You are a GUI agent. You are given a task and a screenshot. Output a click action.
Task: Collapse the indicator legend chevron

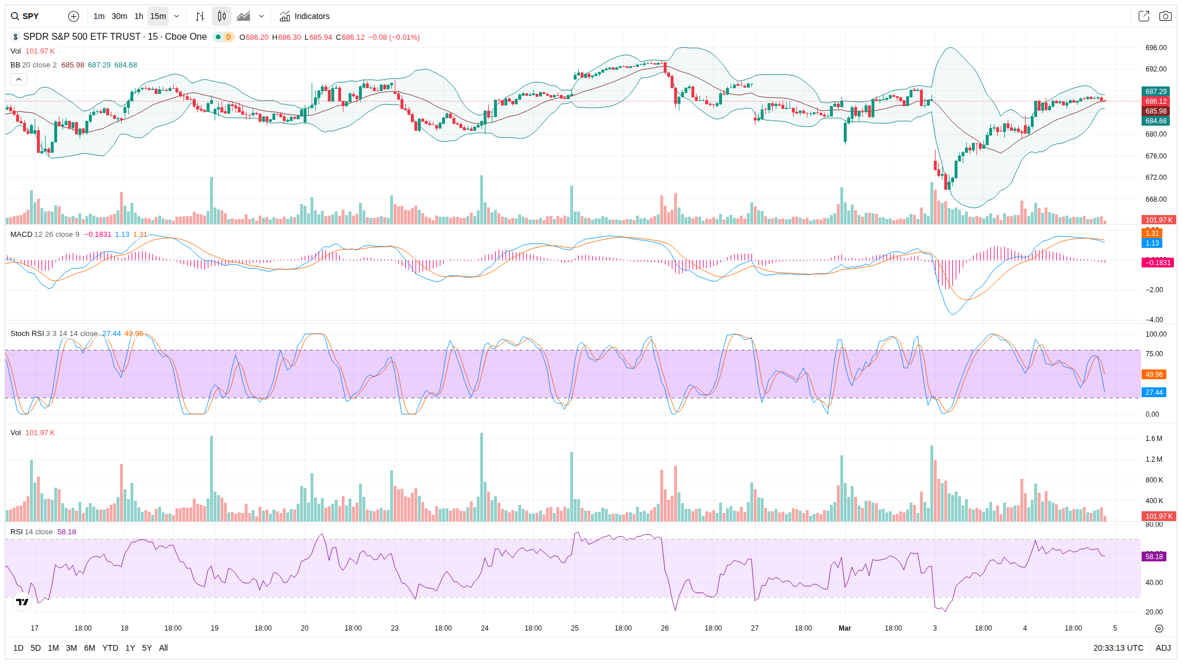18,80
